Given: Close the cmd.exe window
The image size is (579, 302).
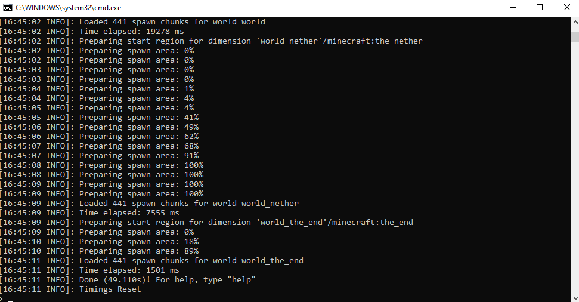Looking at the screenshot, I should 567,7.
